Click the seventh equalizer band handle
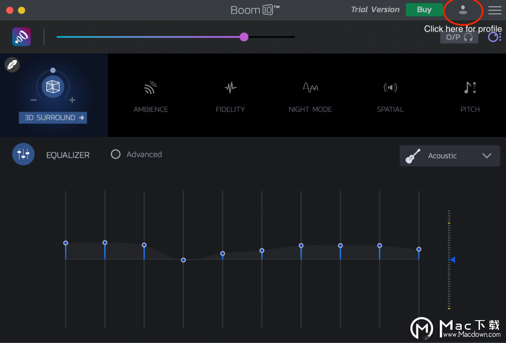506x343 pixels. coord(301,246)
